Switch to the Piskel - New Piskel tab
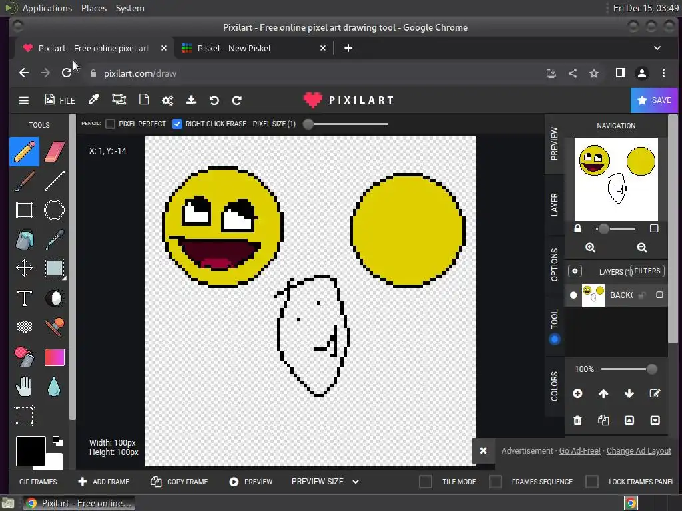 pos(254,48)
